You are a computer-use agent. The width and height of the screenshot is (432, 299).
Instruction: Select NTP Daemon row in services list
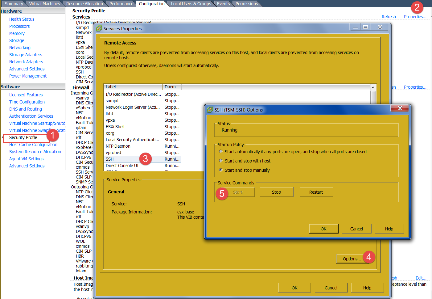143,146
